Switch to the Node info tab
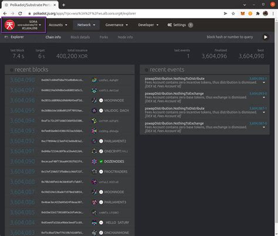This screenshot has height=236, width=278. 126,37
